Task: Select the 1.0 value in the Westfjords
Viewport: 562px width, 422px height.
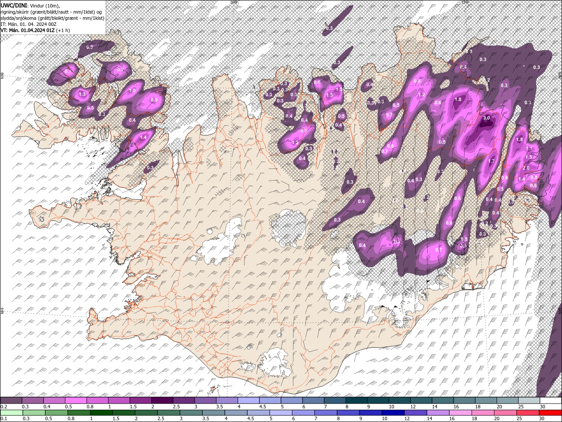Action: 132,91
